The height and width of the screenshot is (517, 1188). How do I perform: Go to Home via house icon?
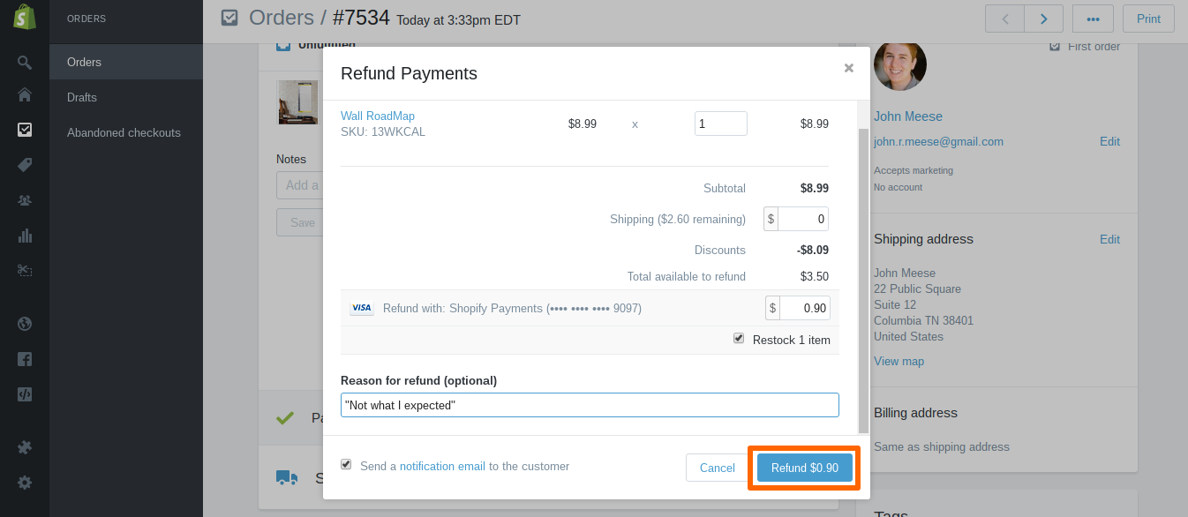click(x=25, y=95)
